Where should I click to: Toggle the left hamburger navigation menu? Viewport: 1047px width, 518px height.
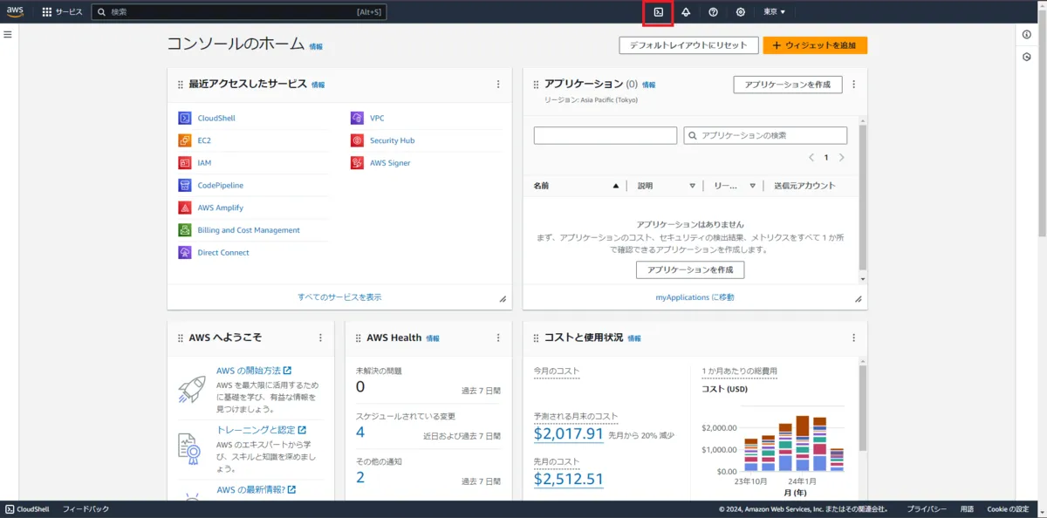[8, 34]
